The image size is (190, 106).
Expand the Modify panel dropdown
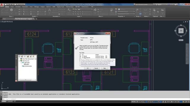pyautogui.click(x=34, y=16)
